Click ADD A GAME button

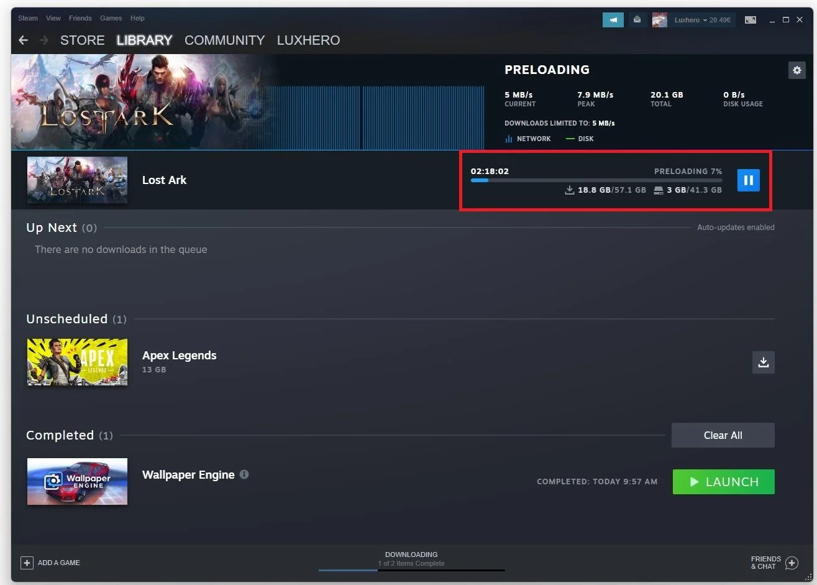[50, 563]
